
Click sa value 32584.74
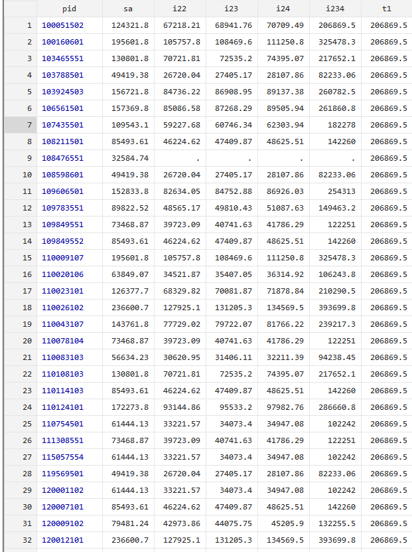tap(128, 158)
